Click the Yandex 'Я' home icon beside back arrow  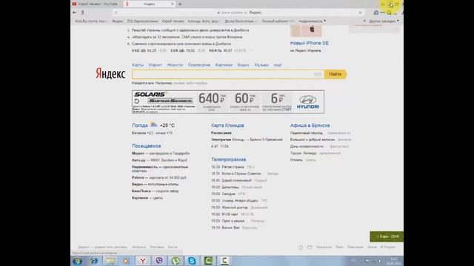[82, 13]
